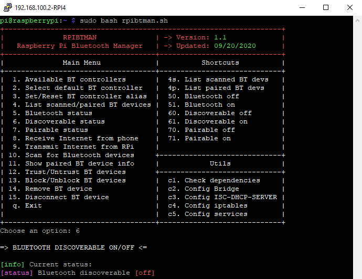The height and width of the screenshot is (279, 362).
Task: Click 'BLUETOOTH DISCOVERABLE ON/OFF' banner
Action: pos(73,247)
